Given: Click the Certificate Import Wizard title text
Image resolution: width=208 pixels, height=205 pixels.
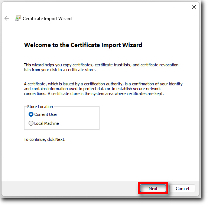Looking at the screenshot, I should pyautogui.click(x=47, y=19).
